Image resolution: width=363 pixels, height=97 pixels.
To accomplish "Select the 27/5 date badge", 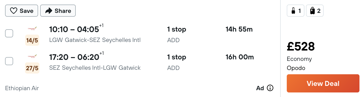I will pos(32,68).
